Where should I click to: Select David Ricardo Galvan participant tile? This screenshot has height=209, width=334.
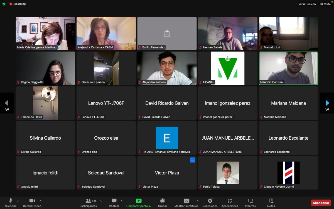pos(167,103)
